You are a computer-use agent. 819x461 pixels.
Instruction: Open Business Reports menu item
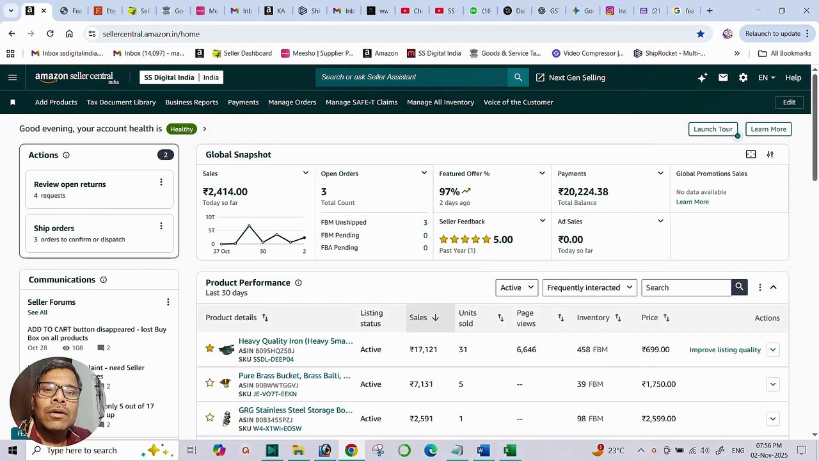click(191, 102)
